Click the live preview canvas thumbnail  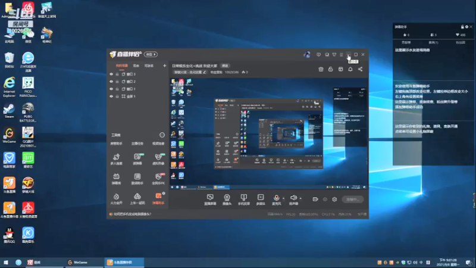pyautogui.click(x=269, y=133)
